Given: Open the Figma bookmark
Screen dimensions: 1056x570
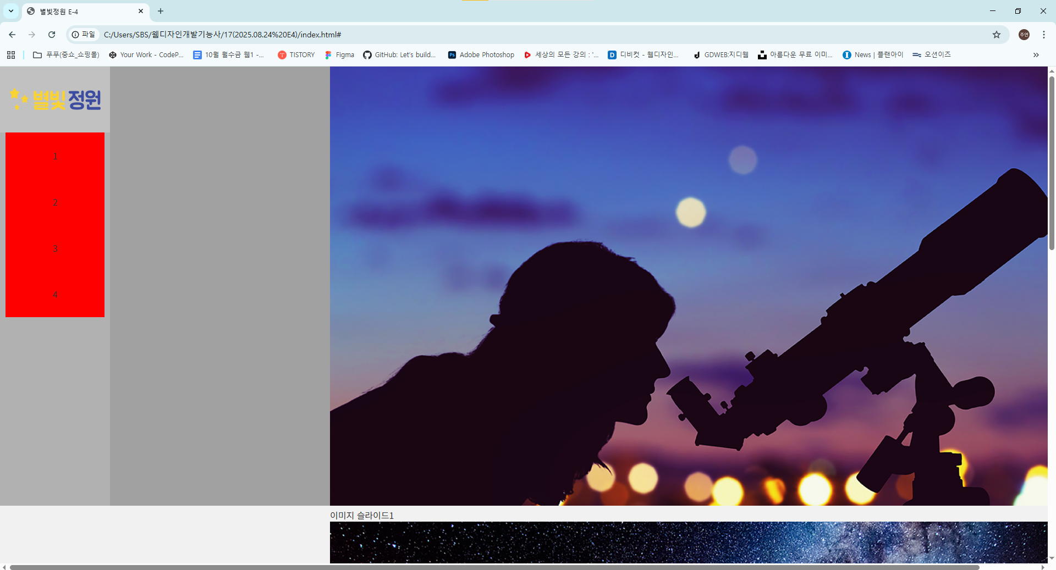Looking at the screenshot, I should 339,55.
